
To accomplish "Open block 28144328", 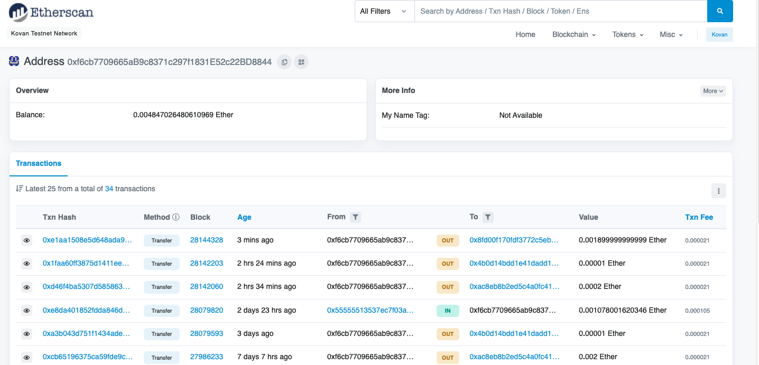I will pyautogui.click(x=207, y=240).
